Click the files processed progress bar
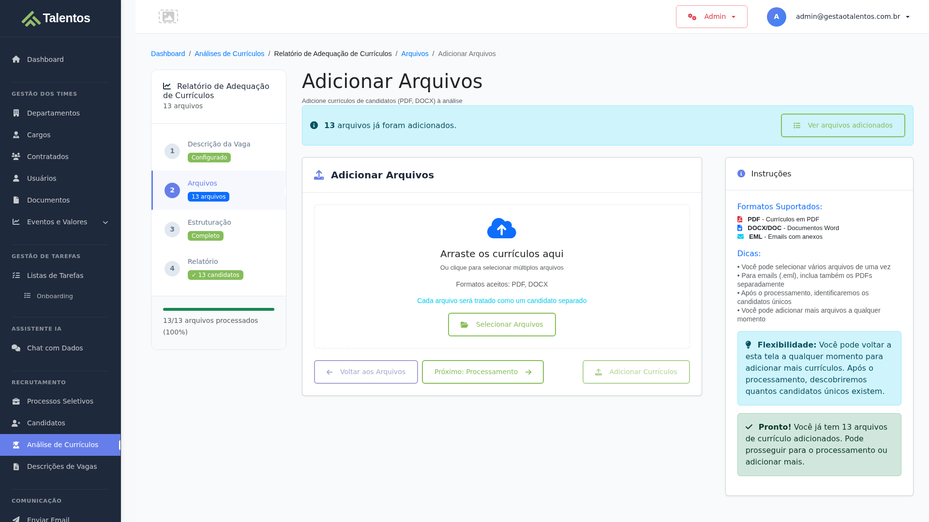Image resolution: width=929 pixels, height=522 pixels. click(218, 309)
